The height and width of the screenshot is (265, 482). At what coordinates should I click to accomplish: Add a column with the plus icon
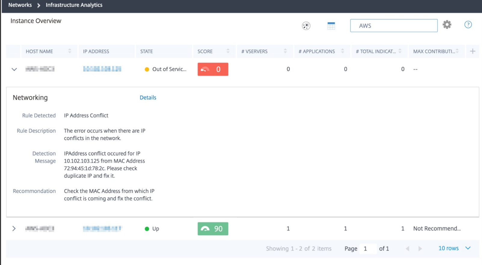click(x=472, y=51)
